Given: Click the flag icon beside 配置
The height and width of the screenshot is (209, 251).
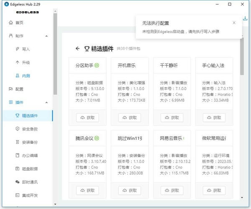Looking at the screenshot, I should click(11, 89).
